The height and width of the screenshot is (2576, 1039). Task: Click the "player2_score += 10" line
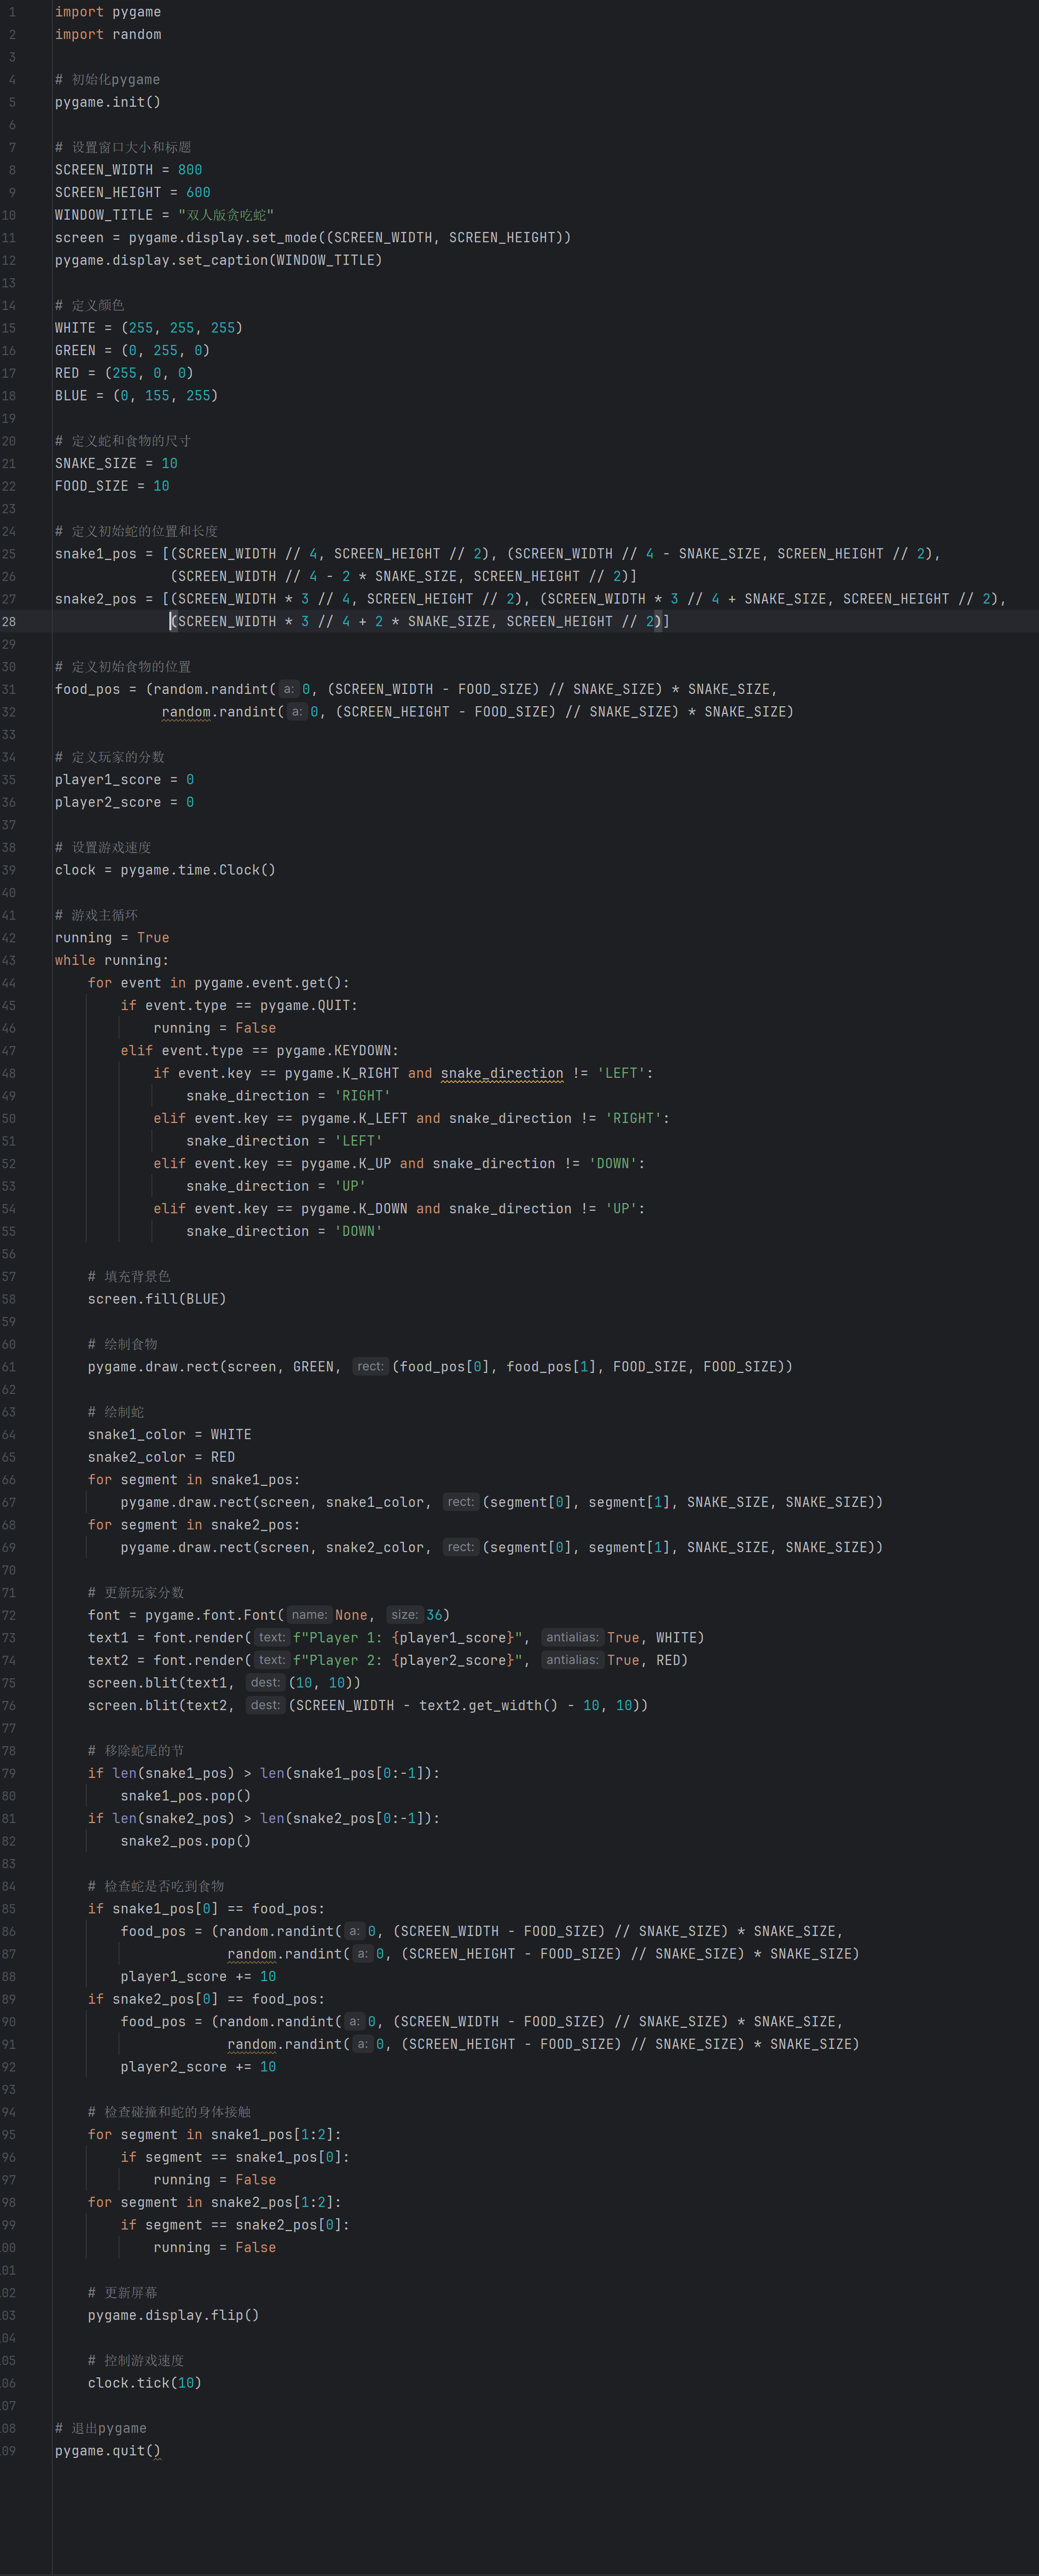198,2067
